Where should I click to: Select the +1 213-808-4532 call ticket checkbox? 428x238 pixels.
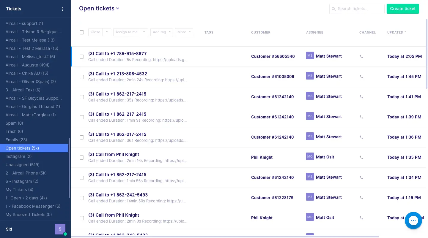(x=82, y=77)
